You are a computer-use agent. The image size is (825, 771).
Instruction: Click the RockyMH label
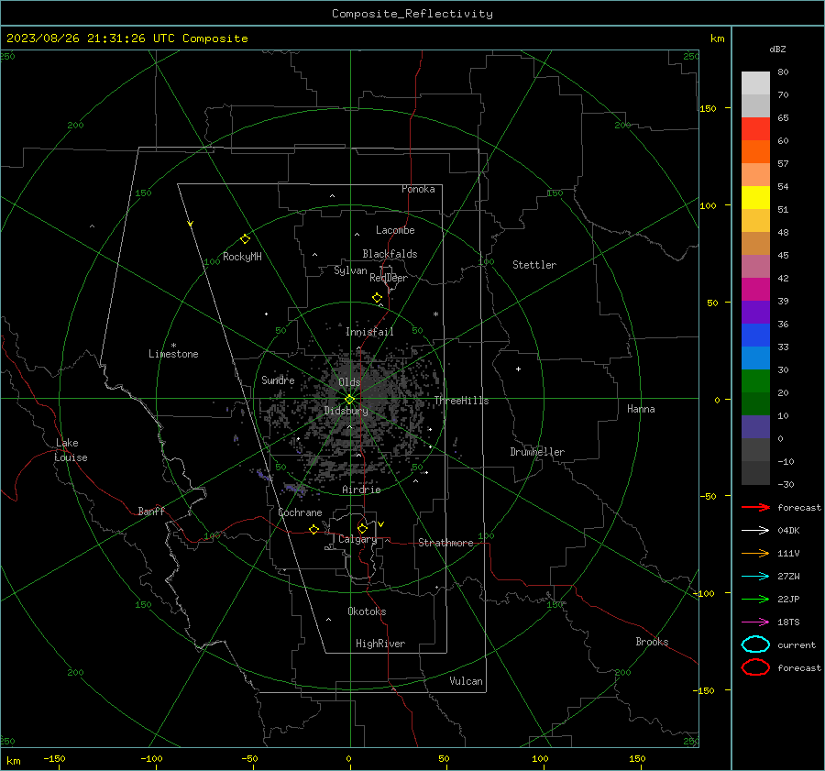tap(242, 257)
